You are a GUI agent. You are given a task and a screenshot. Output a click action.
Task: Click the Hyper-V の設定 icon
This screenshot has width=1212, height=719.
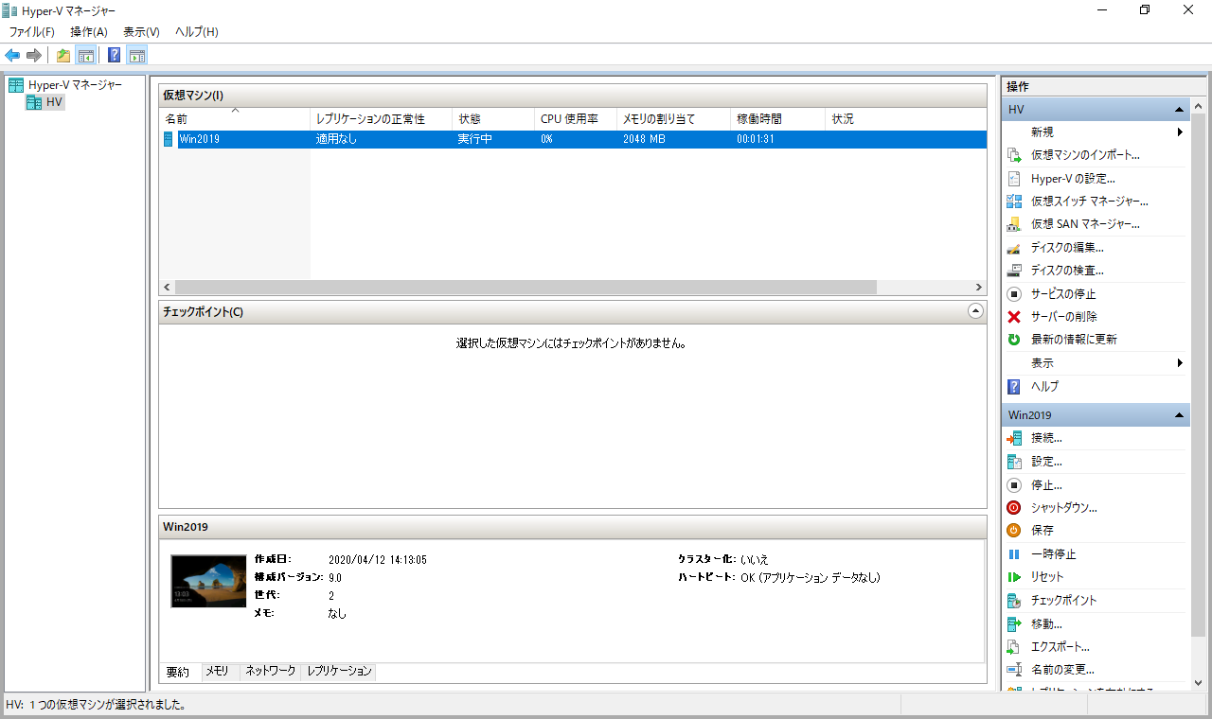point(1014,178)
